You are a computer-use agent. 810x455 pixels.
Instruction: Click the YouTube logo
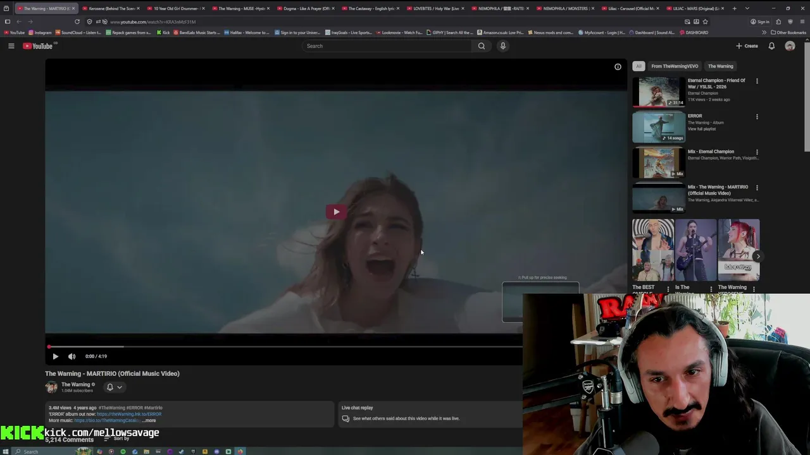pyautogui.click(x=38, y=45)
